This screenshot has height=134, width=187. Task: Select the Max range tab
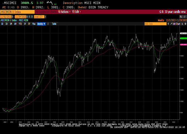click(x=34, y=24)
